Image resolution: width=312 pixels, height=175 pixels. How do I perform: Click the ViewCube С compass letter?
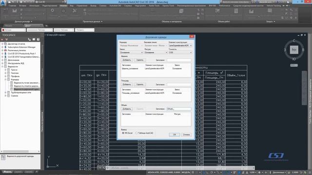294,41
